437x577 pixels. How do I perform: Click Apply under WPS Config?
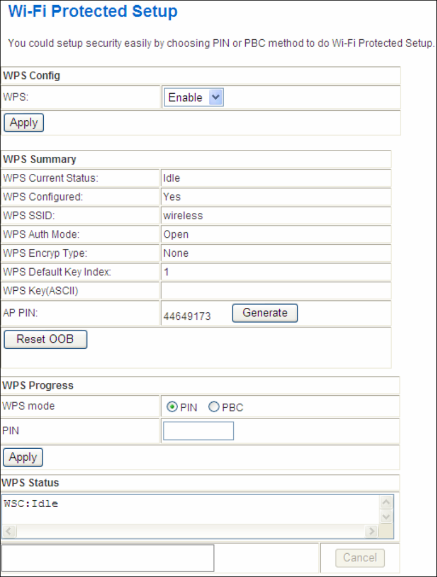(24, 123)
